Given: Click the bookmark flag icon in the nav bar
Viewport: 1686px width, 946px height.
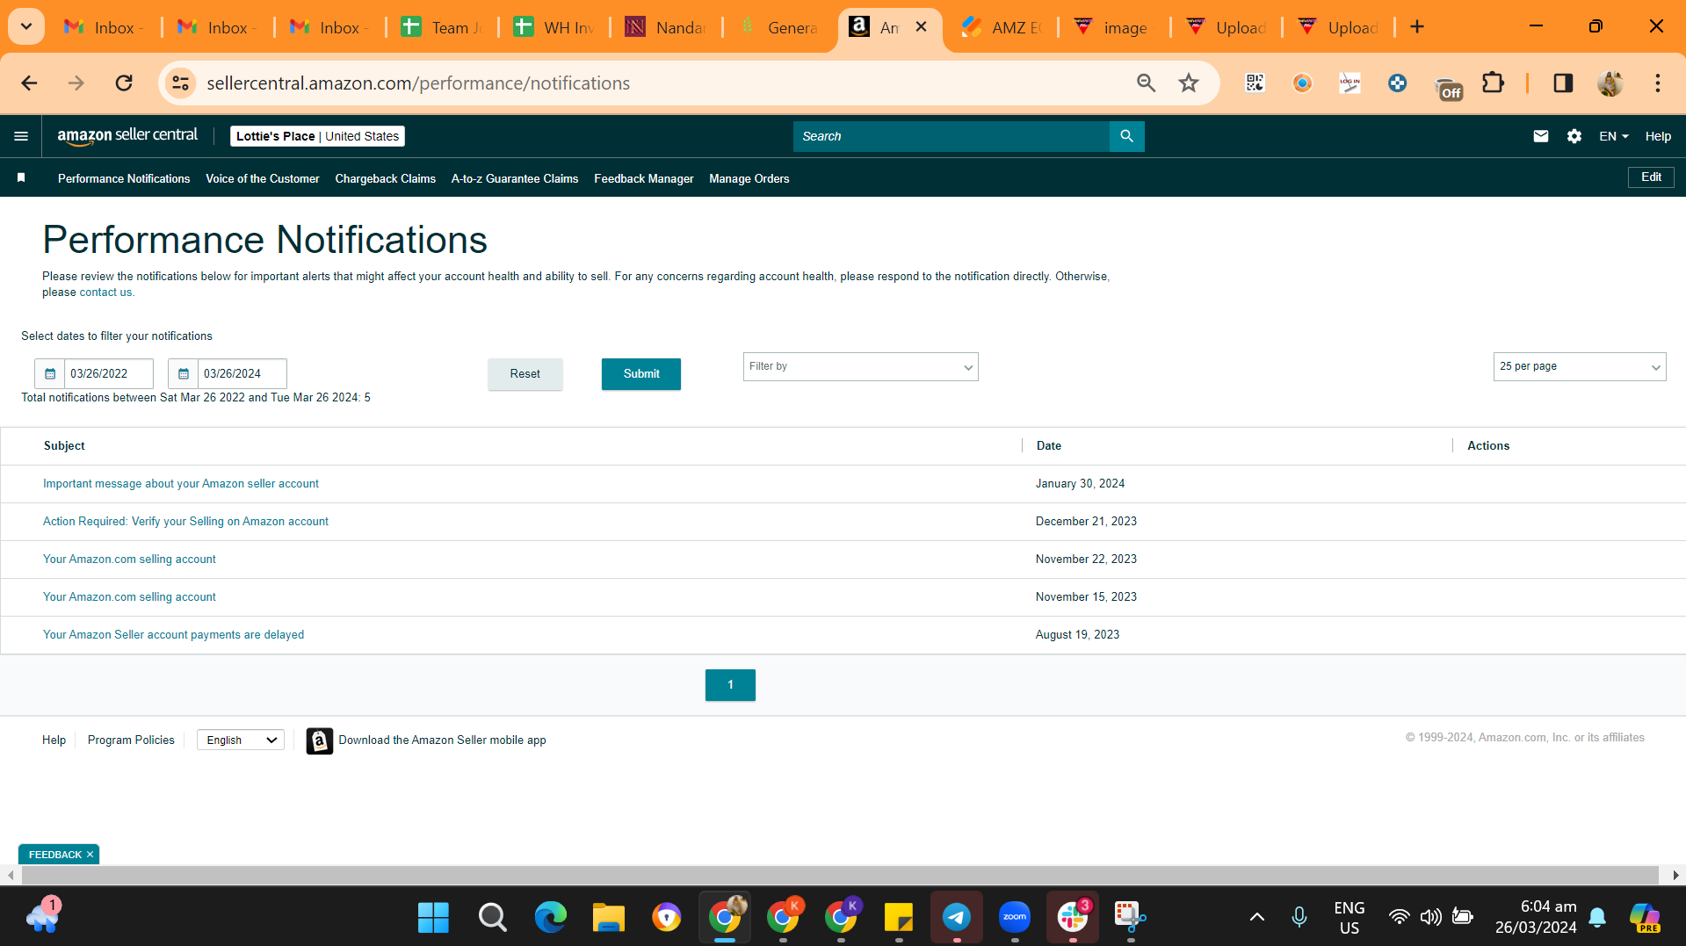Looking at the screenshot, I should coord(21,178).
